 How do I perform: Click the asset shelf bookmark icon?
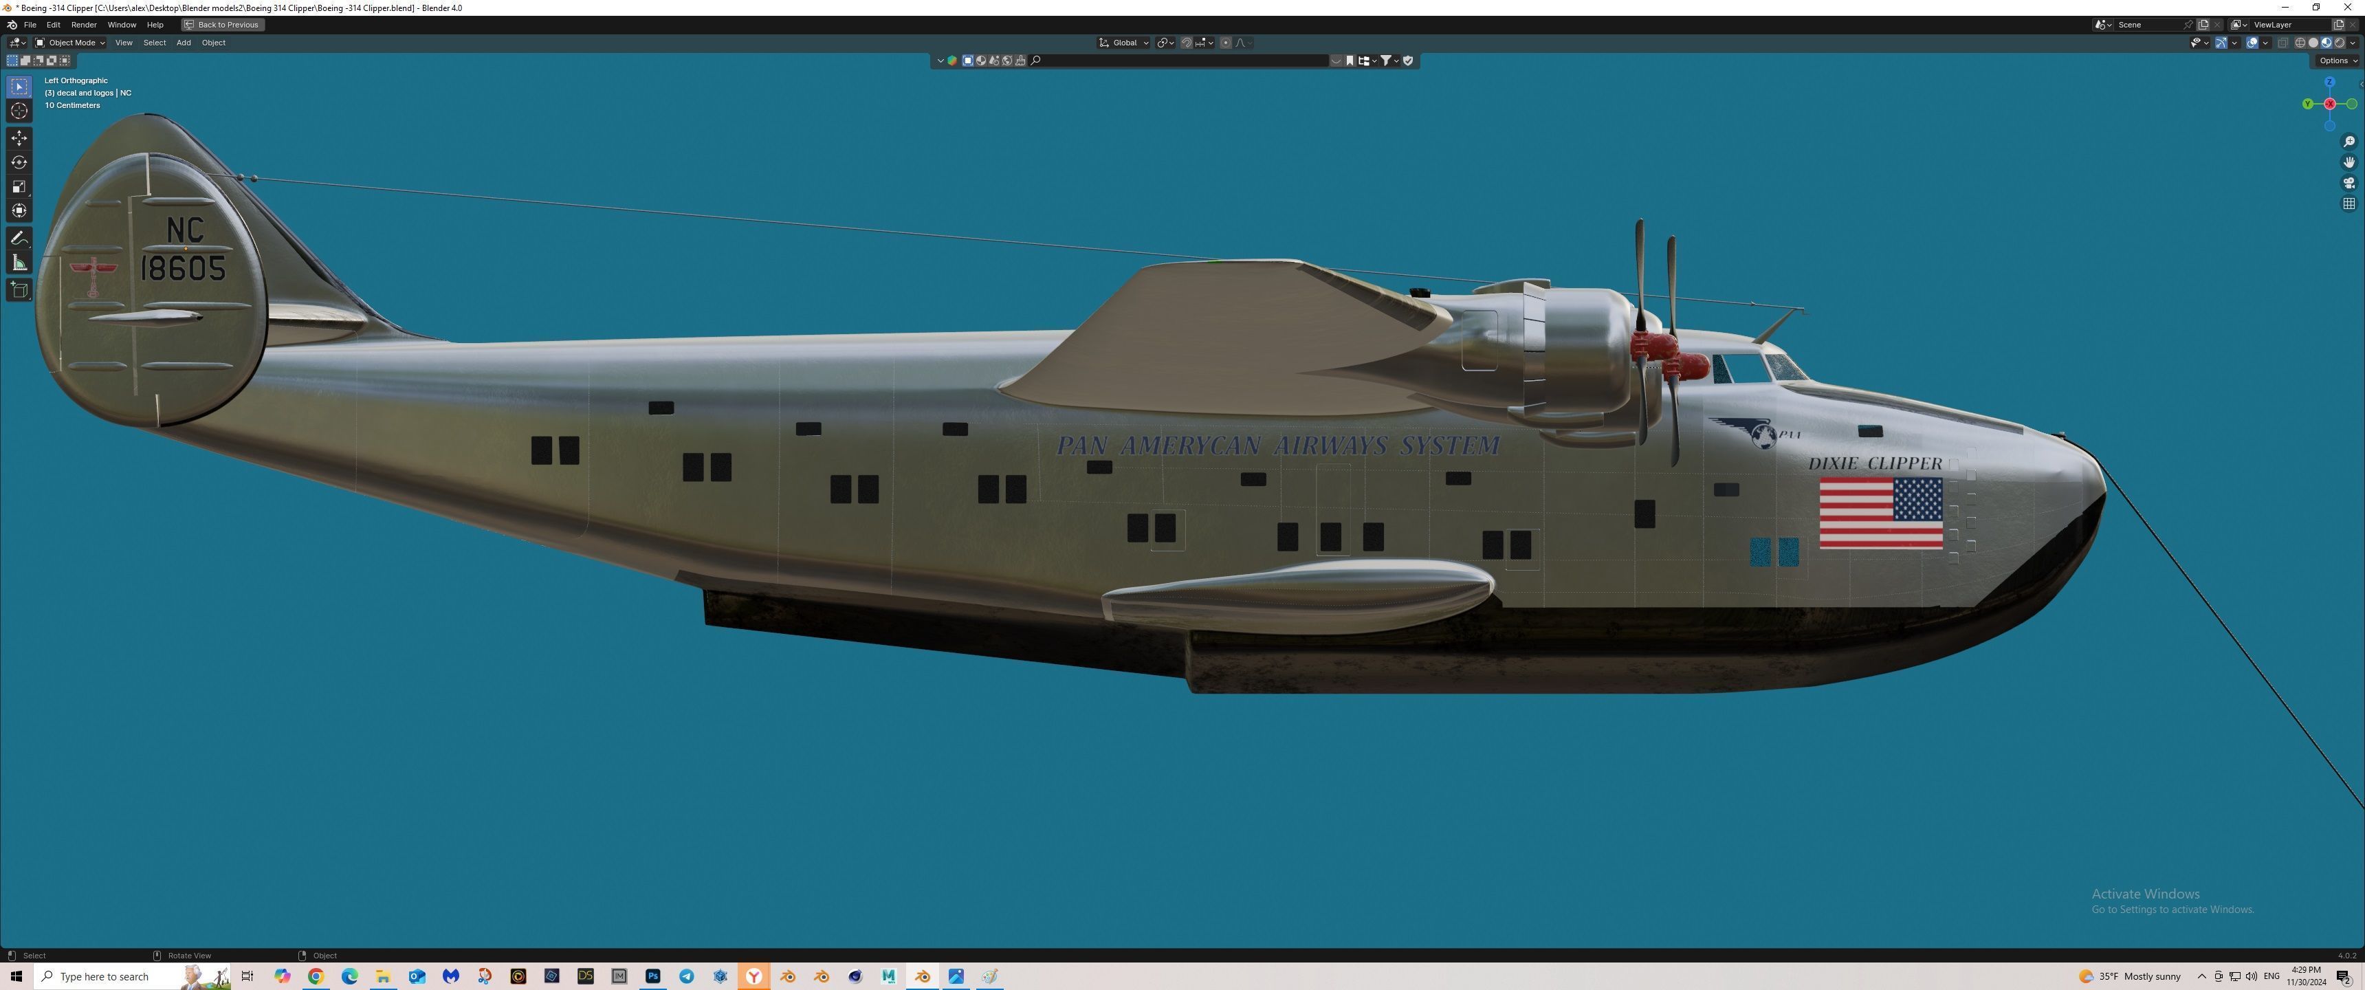point(1350,60)
